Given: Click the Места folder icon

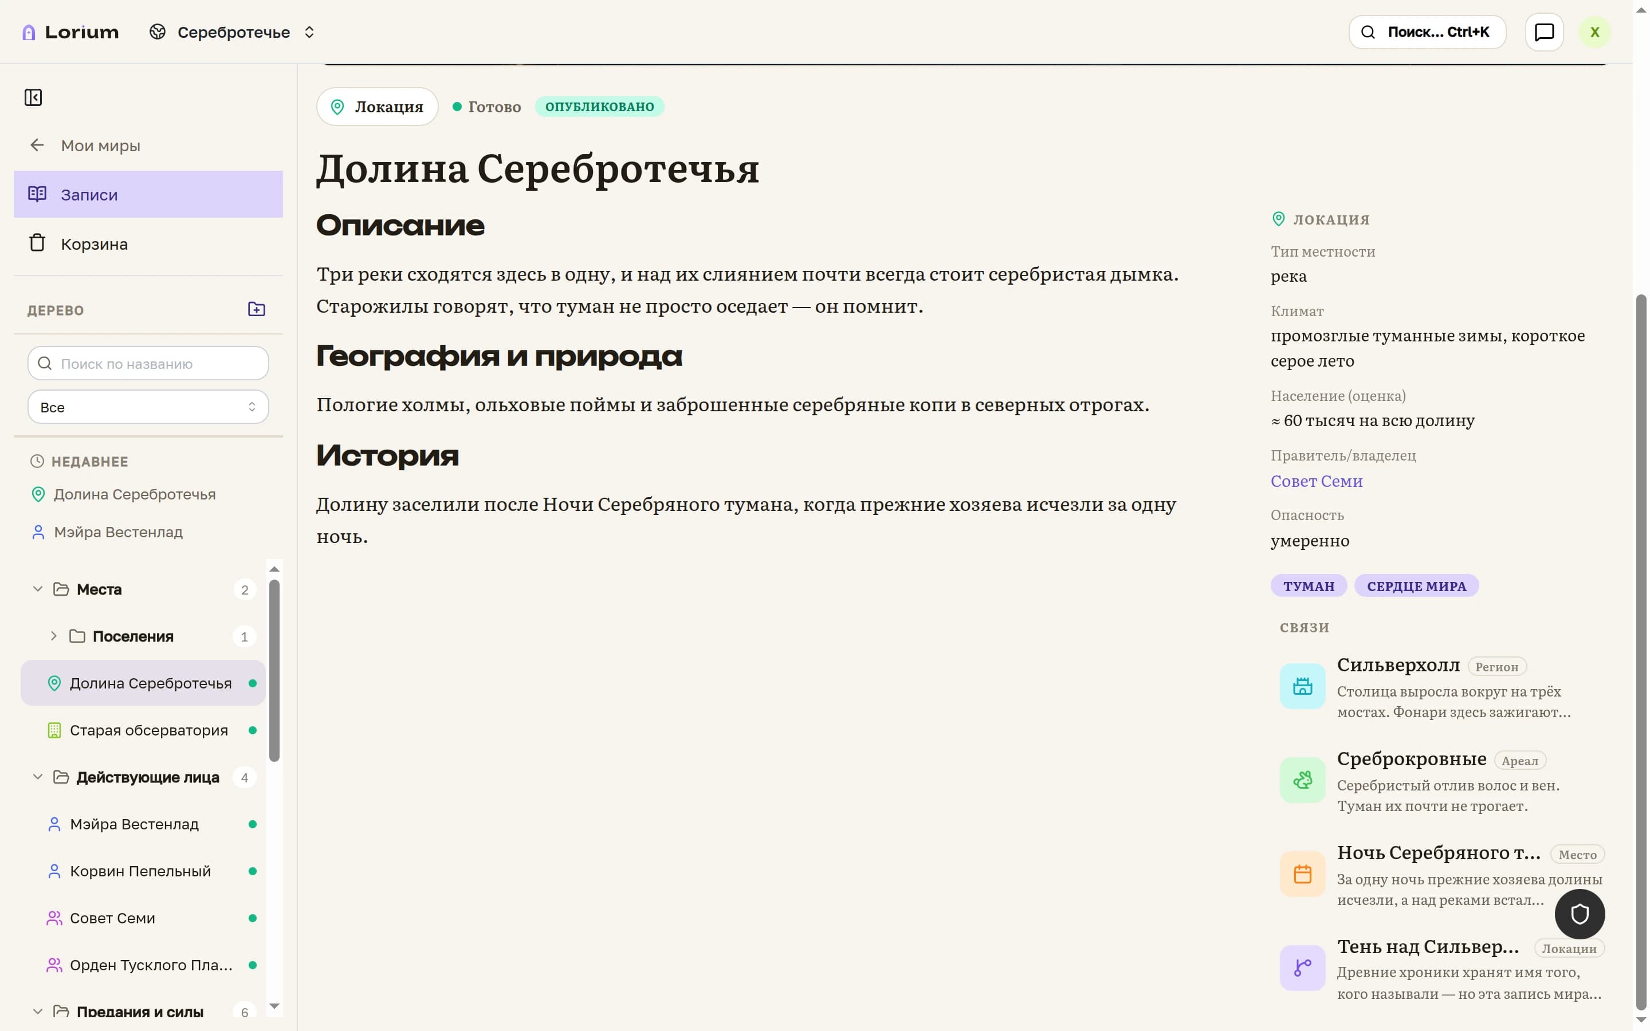Looking at the screenshot, I should tap(61, 589).
